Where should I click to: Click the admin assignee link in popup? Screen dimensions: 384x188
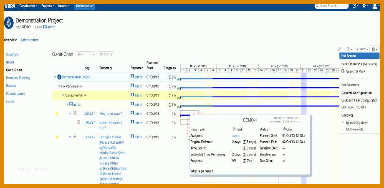[x=236, y=135]
